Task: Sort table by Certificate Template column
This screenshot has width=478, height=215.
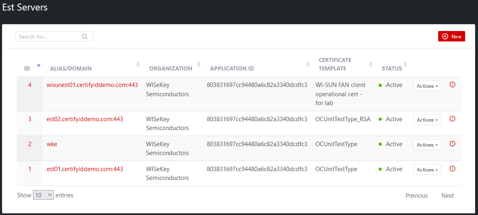Action: 371,64
